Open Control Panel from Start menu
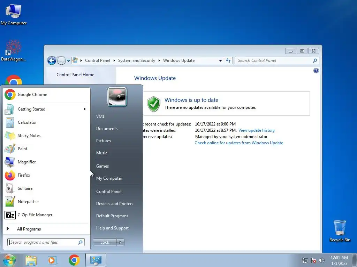Image resolution: width=357 pixels, height=267 pixels. pyautogui.click(x=109, y=192)
